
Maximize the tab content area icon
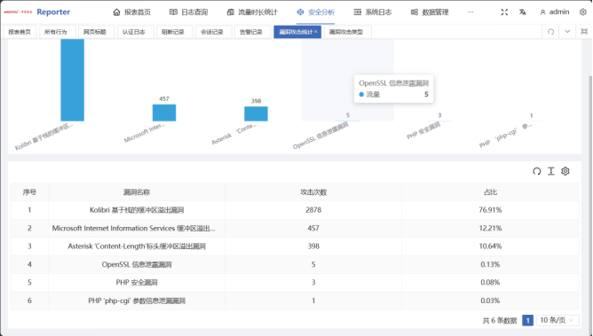(584, 32)
